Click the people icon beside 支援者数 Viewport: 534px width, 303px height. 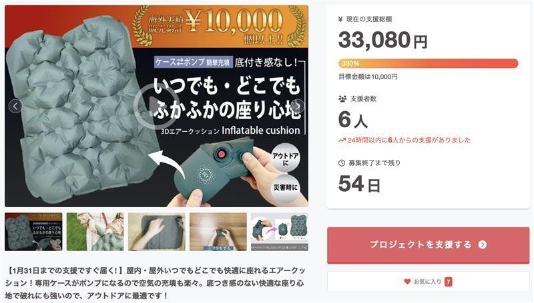coord(342,99)
